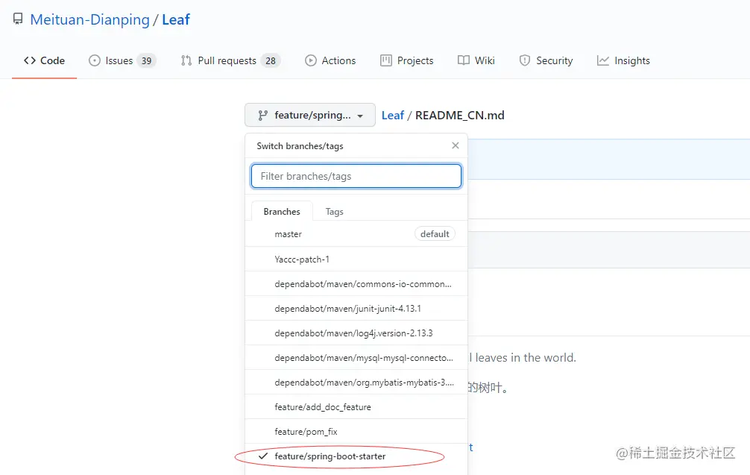This screenshot has height=475, width=750.
Task: Select dependabot/maven/log4j.version-2.13.3 branch
Action: point(356,333)
